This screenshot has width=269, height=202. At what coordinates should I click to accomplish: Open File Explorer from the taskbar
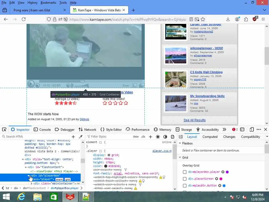coord(37,197)
